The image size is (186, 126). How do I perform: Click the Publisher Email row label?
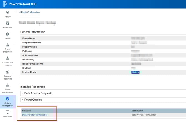coord(30,55)
